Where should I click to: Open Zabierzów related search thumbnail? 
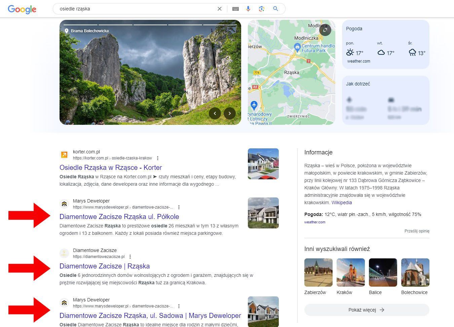[318, 272]
